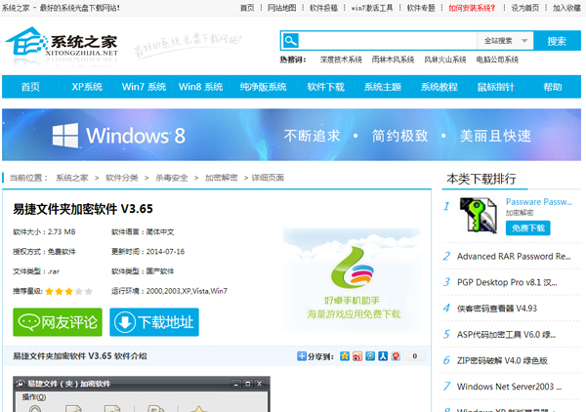Click the 分享到 plus share icon
The width and height of the screenshot is (586, 412).
click(x=301, y=356)
